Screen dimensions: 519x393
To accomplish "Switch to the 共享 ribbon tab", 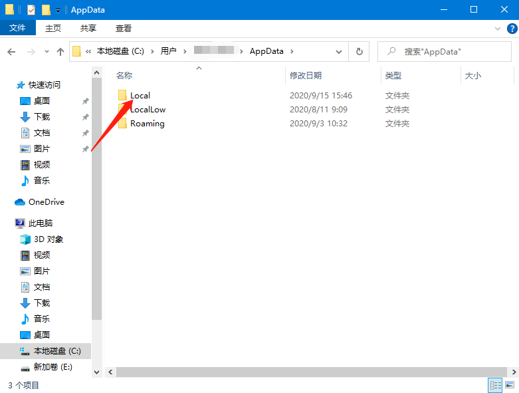I will pyautogui.click(x=88, y=28).
